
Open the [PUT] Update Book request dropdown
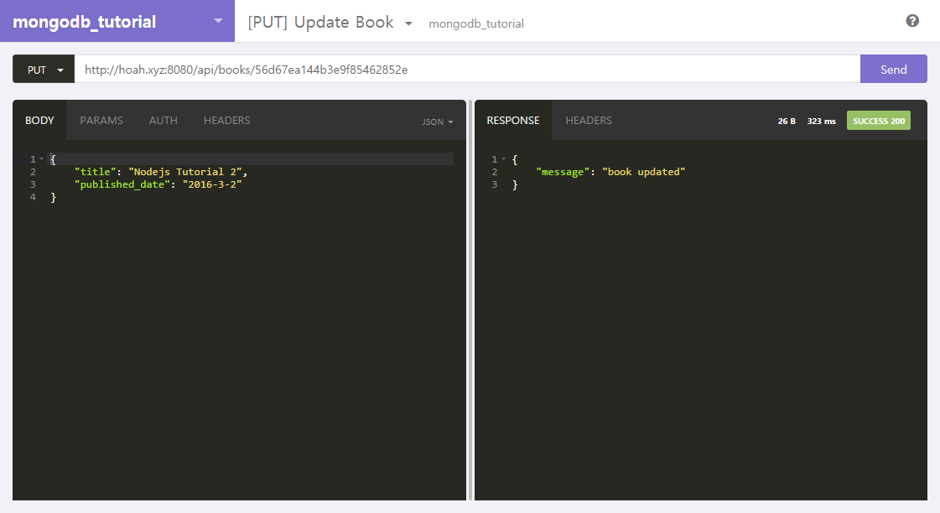tap(408, 23)
